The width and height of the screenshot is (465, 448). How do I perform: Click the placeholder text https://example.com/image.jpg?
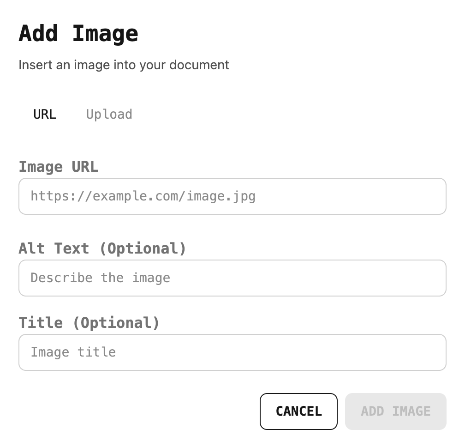[143, 196]
